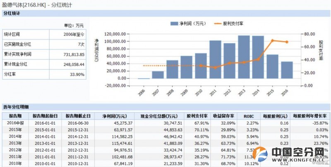This screenshot has height=167, width=331.
Task: Sort by 现金分红总额(万元) column header
Action: (x=159, y=116)
